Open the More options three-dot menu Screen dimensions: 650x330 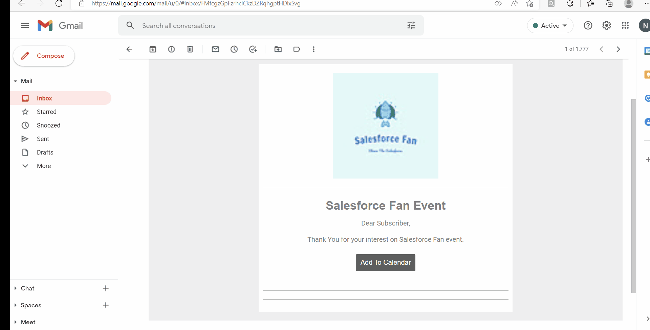point(314,49)
